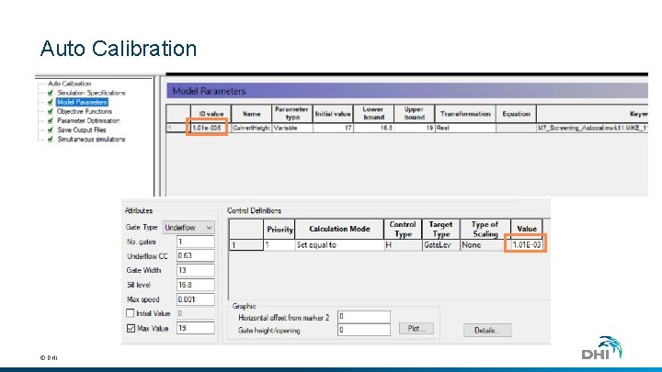The width and height of the screenshot is (662, 372).
Task: Open Parameter Optimisation tree item
Action: 88,120
